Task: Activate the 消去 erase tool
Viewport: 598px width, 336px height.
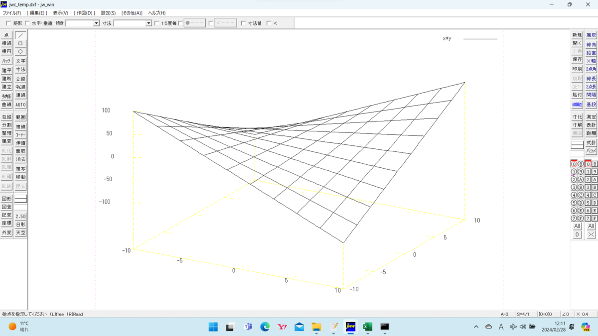Action: click(20, 159)
